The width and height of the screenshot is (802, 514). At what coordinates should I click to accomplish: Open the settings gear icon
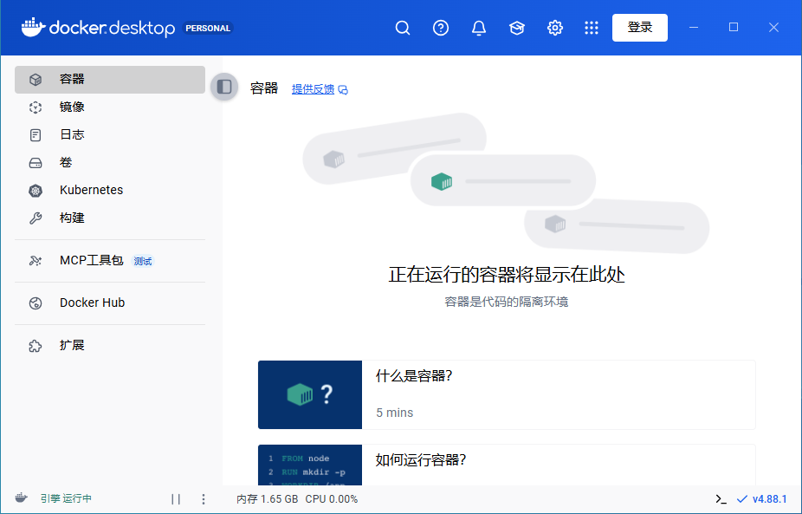555,28
